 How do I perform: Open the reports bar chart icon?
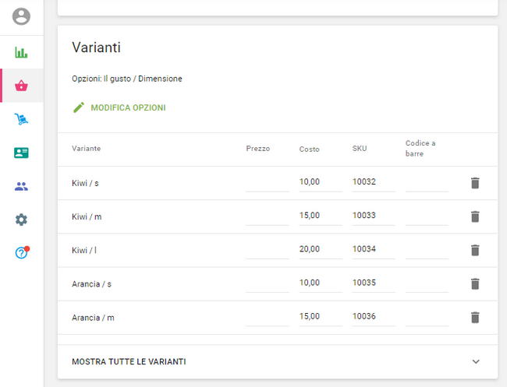(x=21, y=53)
